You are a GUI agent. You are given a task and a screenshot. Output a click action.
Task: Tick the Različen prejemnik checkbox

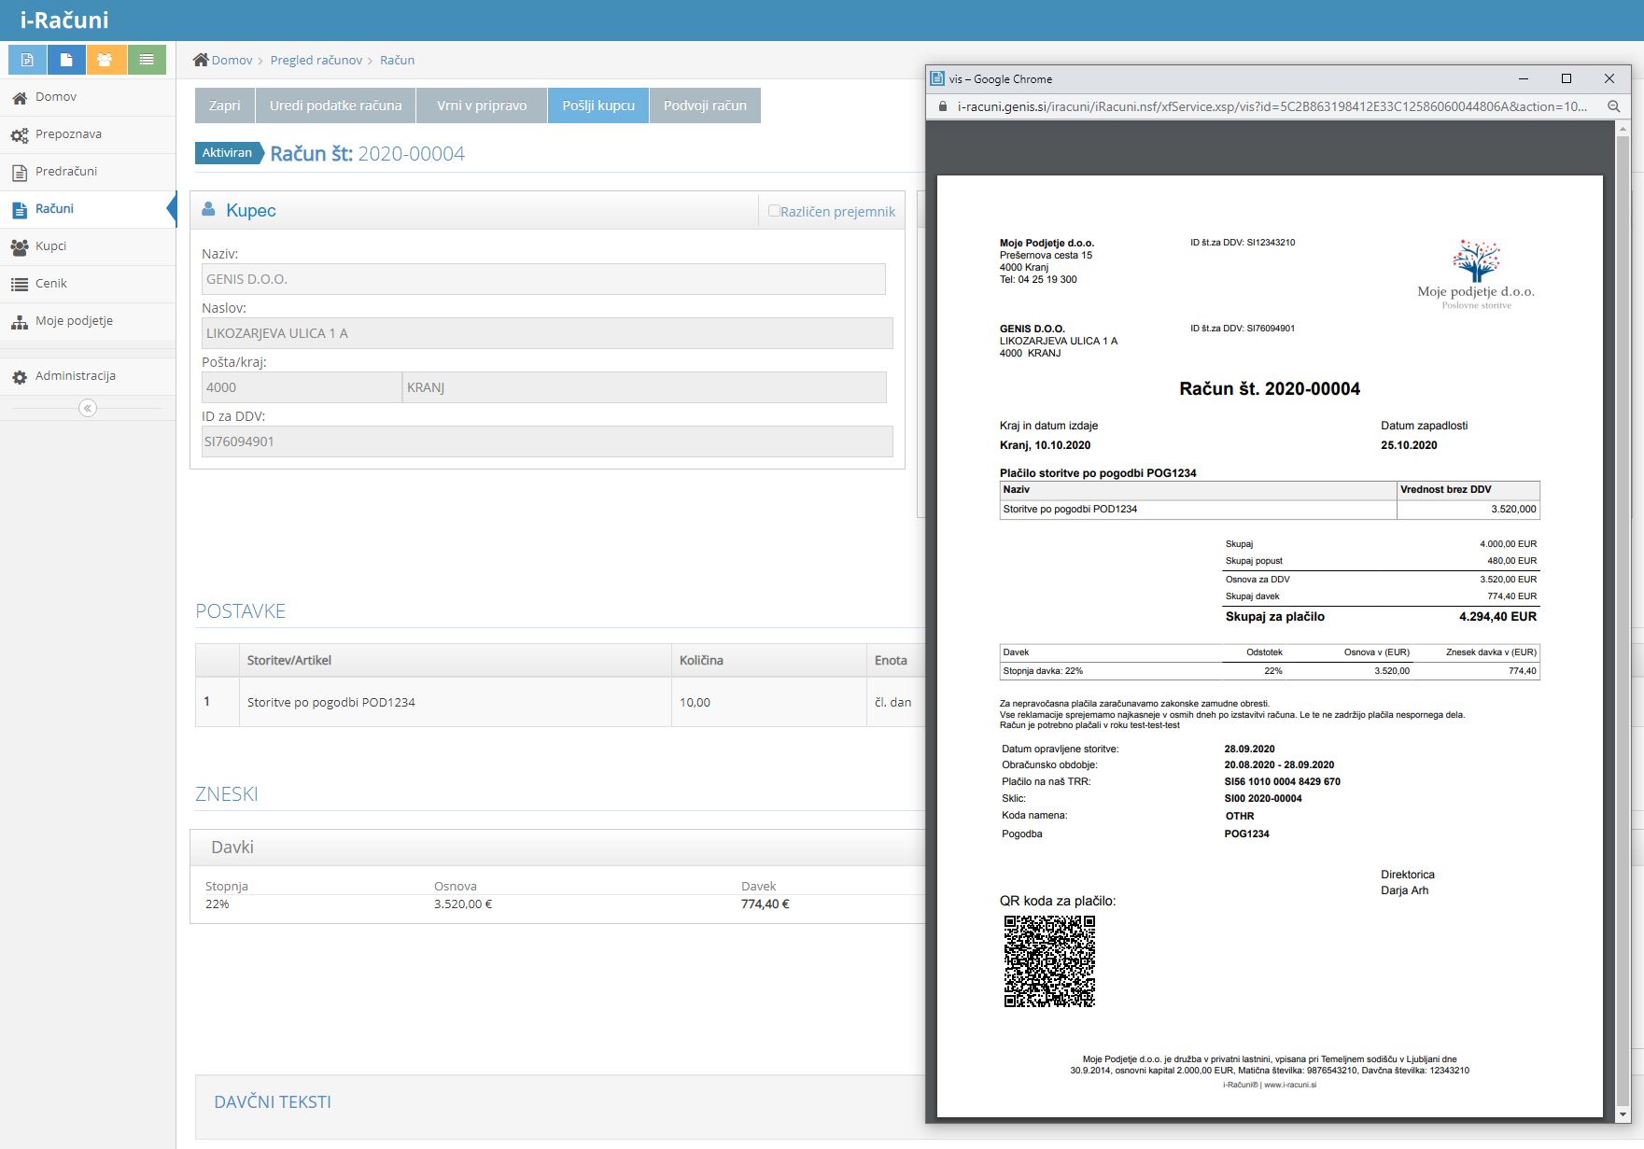click(774, 211)
